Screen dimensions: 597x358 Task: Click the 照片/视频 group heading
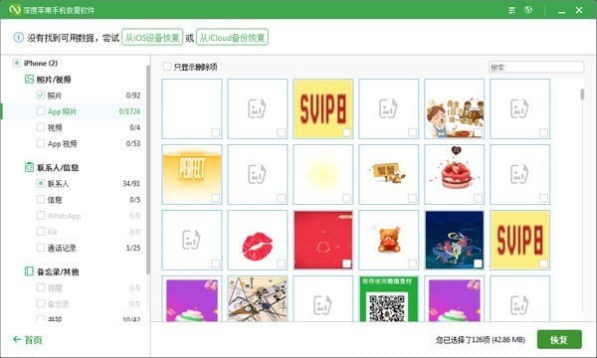coord(54,80)
